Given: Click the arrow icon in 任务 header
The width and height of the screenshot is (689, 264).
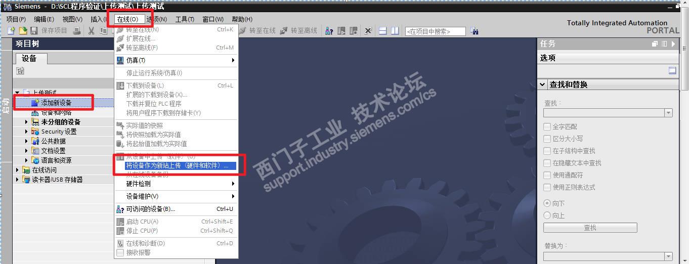Looking at the screenshot, I should point(673,44).
